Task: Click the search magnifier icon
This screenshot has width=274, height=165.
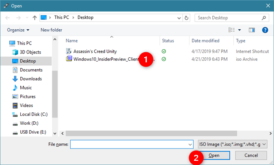Action: point(264,18)
